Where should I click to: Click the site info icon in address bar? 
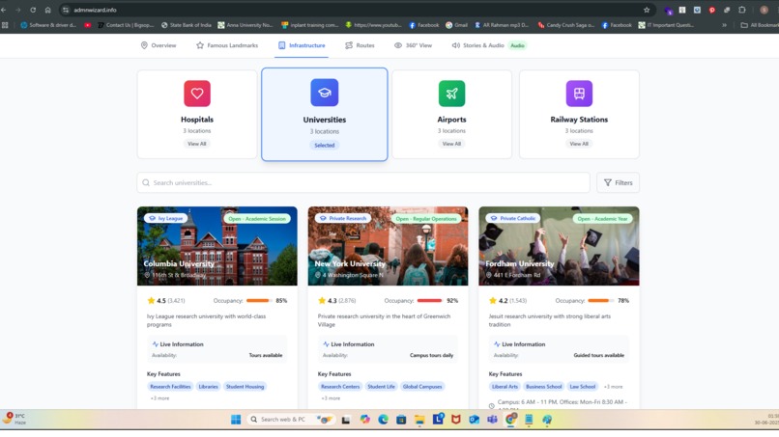(x=66, y=10)
